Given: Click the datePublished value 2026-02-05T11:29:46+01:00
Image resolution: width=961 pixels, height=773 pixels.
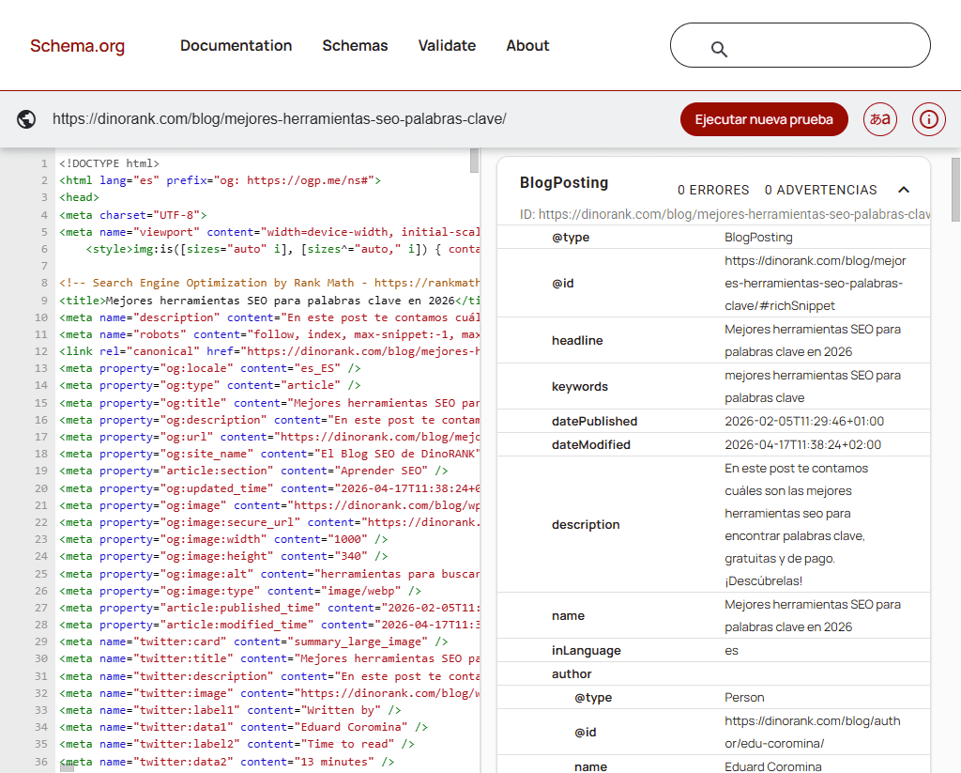Looking at the screenshot, I should coord(804,422).
